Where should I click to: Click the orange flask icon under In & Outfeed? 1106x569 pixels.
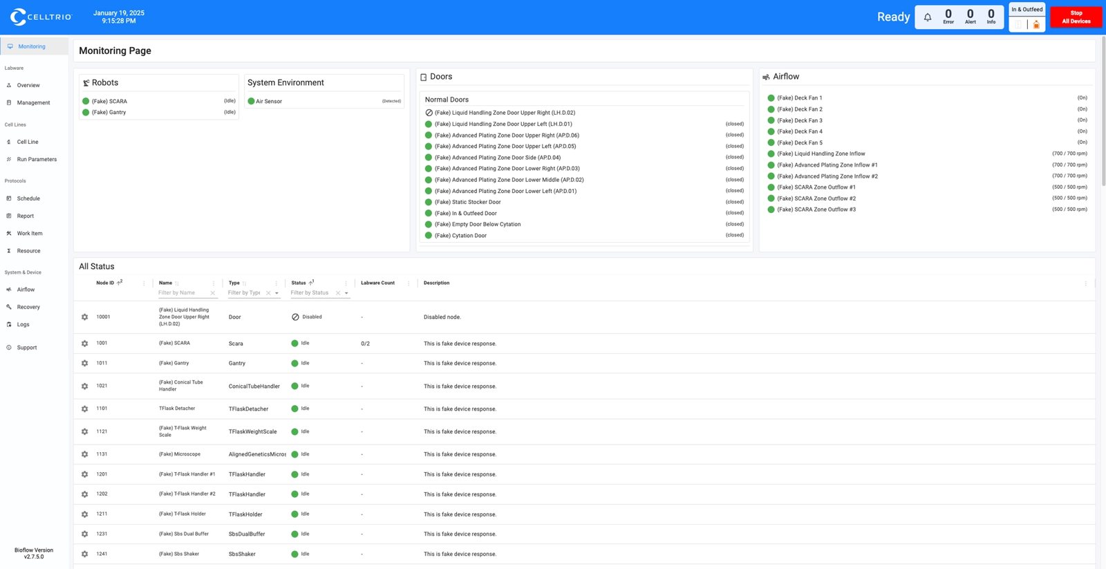[1036, 24]
